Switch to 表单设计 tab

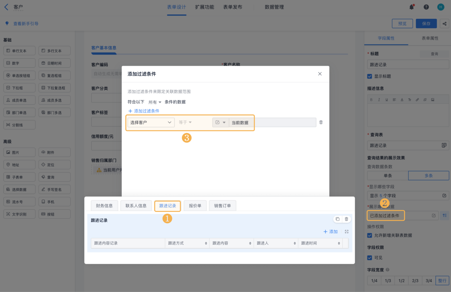tap(176, 7)
